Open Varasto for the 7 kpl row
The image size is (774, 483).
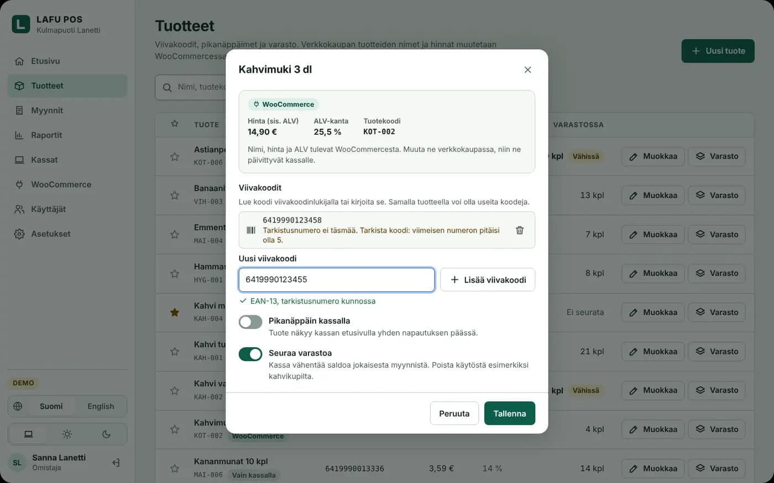[717, 235]
